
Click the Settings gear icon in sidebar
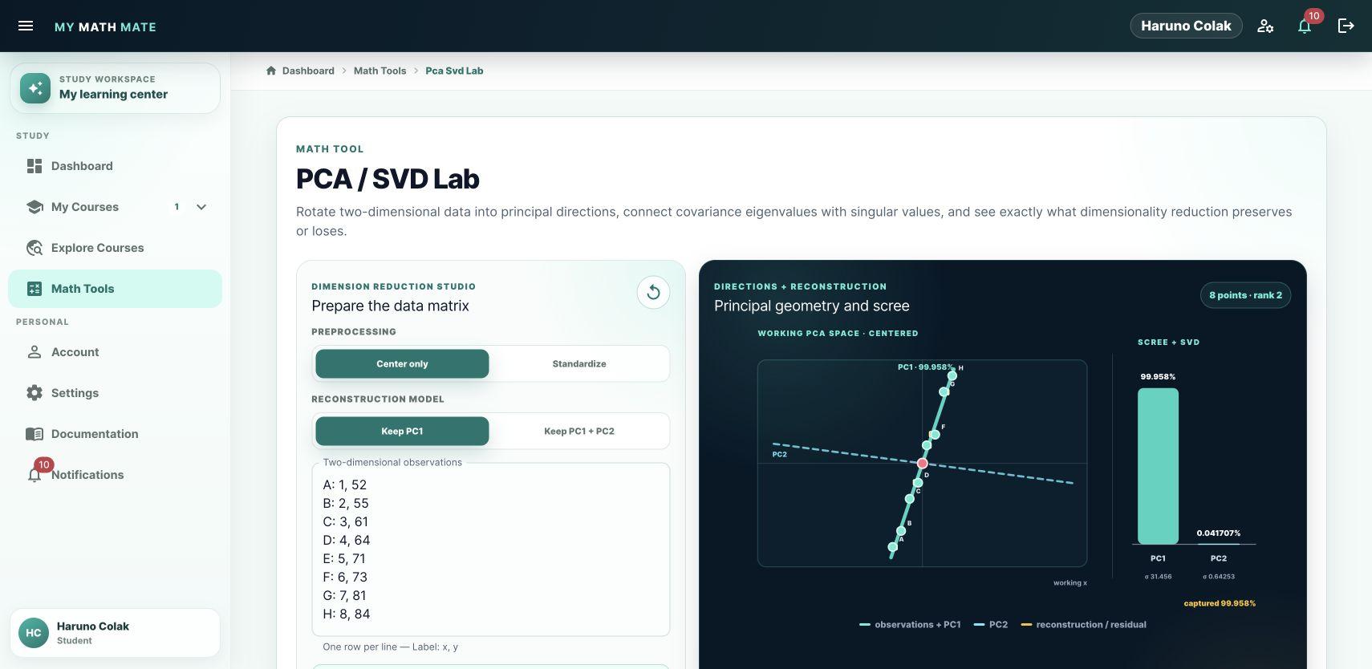coord(35,393)
